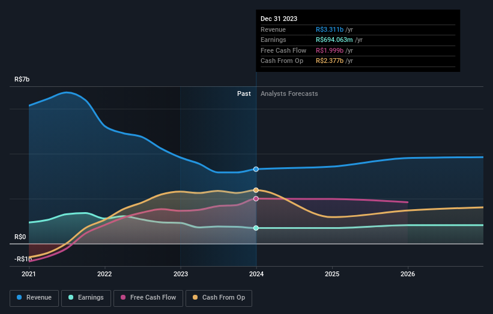Click the -R$1b y-axis label
Viewport: 493px width, 314px height.
(23, 259)
